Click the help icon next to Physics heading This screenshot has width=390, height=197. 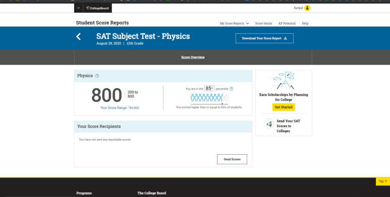(x=97, y=76)
